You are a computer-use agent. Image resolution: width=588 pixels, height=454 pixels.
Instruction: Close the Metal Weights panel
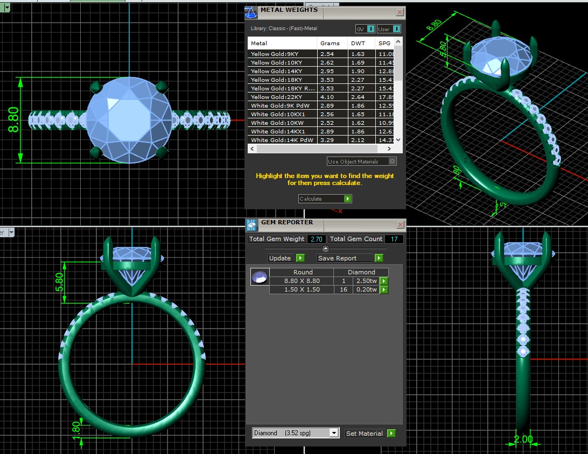pyautogui.click(x=400, y=12)
